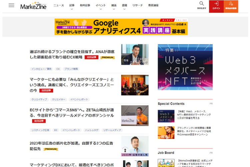
Task: Click the 2023年・広告の出し先 thumbnail
Action: coord(135,146)
